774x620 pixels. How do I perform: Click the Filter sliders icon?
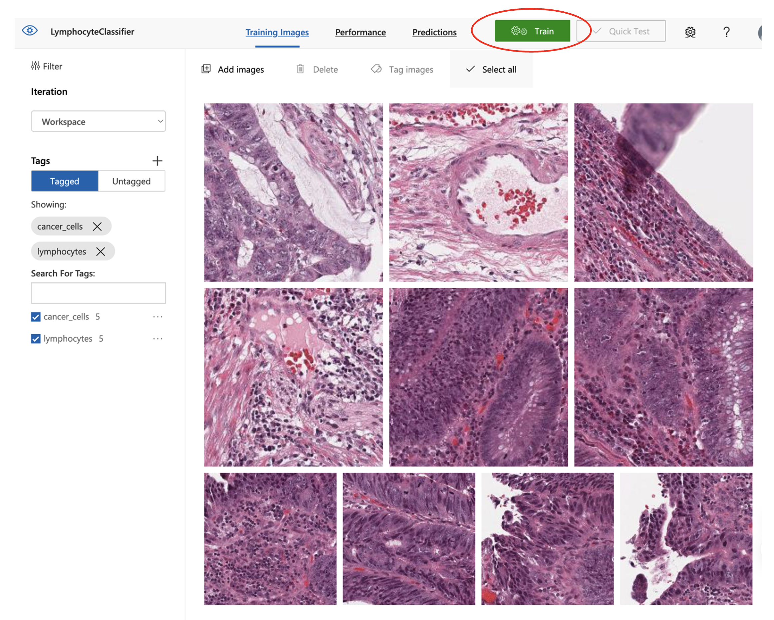pyautogui.click(x=35, y=66)
